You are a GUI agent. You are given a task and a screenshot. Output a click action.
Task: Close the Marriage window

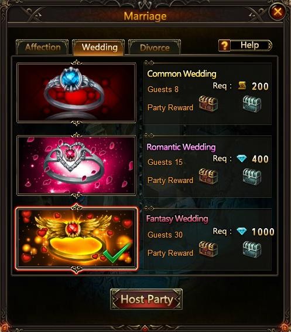pyautogui.click(x=278, y=12)
